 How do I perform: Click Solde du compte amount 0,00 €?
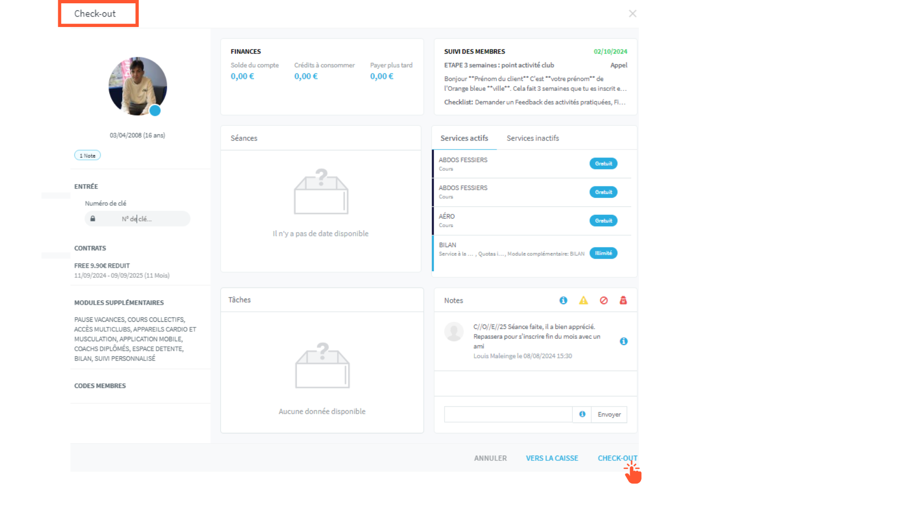[x=242, y=76]
